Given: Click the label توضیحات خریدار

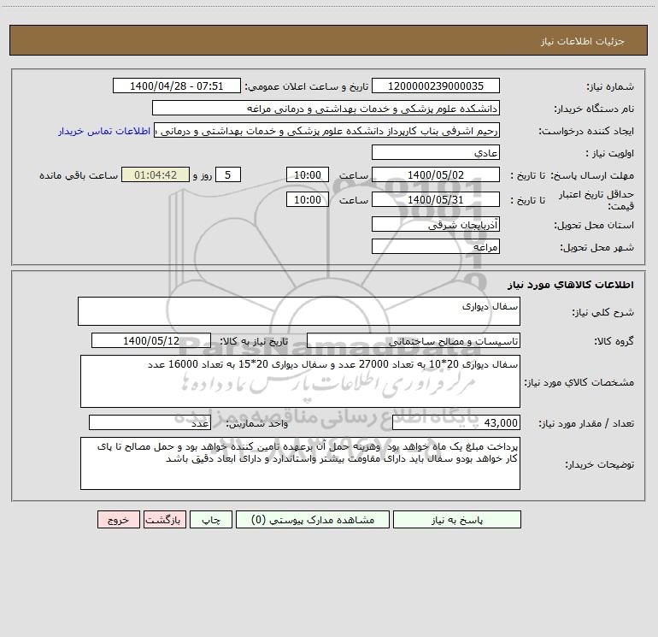Looking at the screenshot, I should 600,464.
